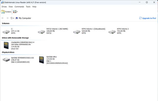Select the C: volume drive icon
This screenshot has width=158, height=101.
[x=6, y=32]
